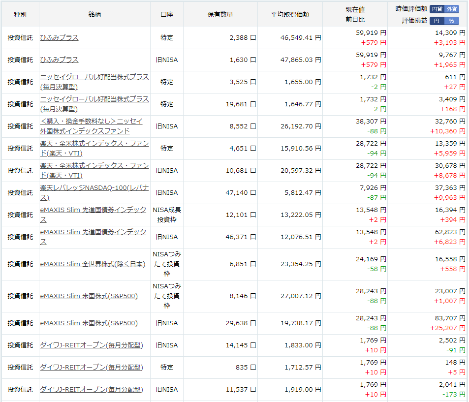This screenshot has height=402, width=469.
Task: Select the 時価評価額 header label
Action: click(x=411, y=9)
